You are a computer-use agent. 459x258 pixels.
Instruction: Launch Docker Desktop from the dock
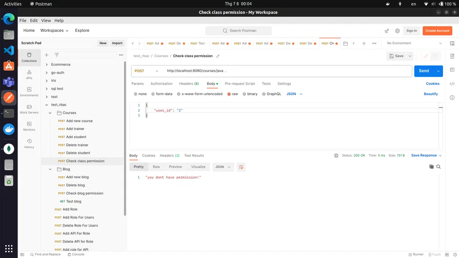click(x=9, y=129)
